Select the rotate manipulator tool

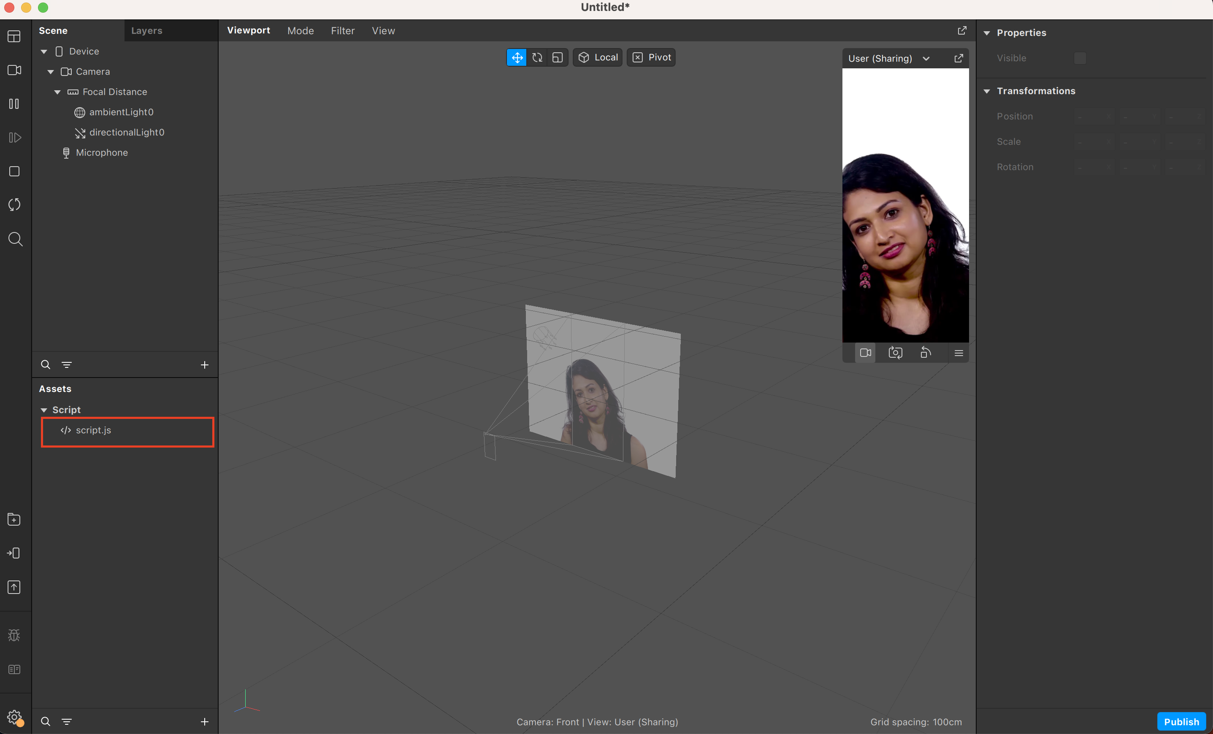pos(537,57)
